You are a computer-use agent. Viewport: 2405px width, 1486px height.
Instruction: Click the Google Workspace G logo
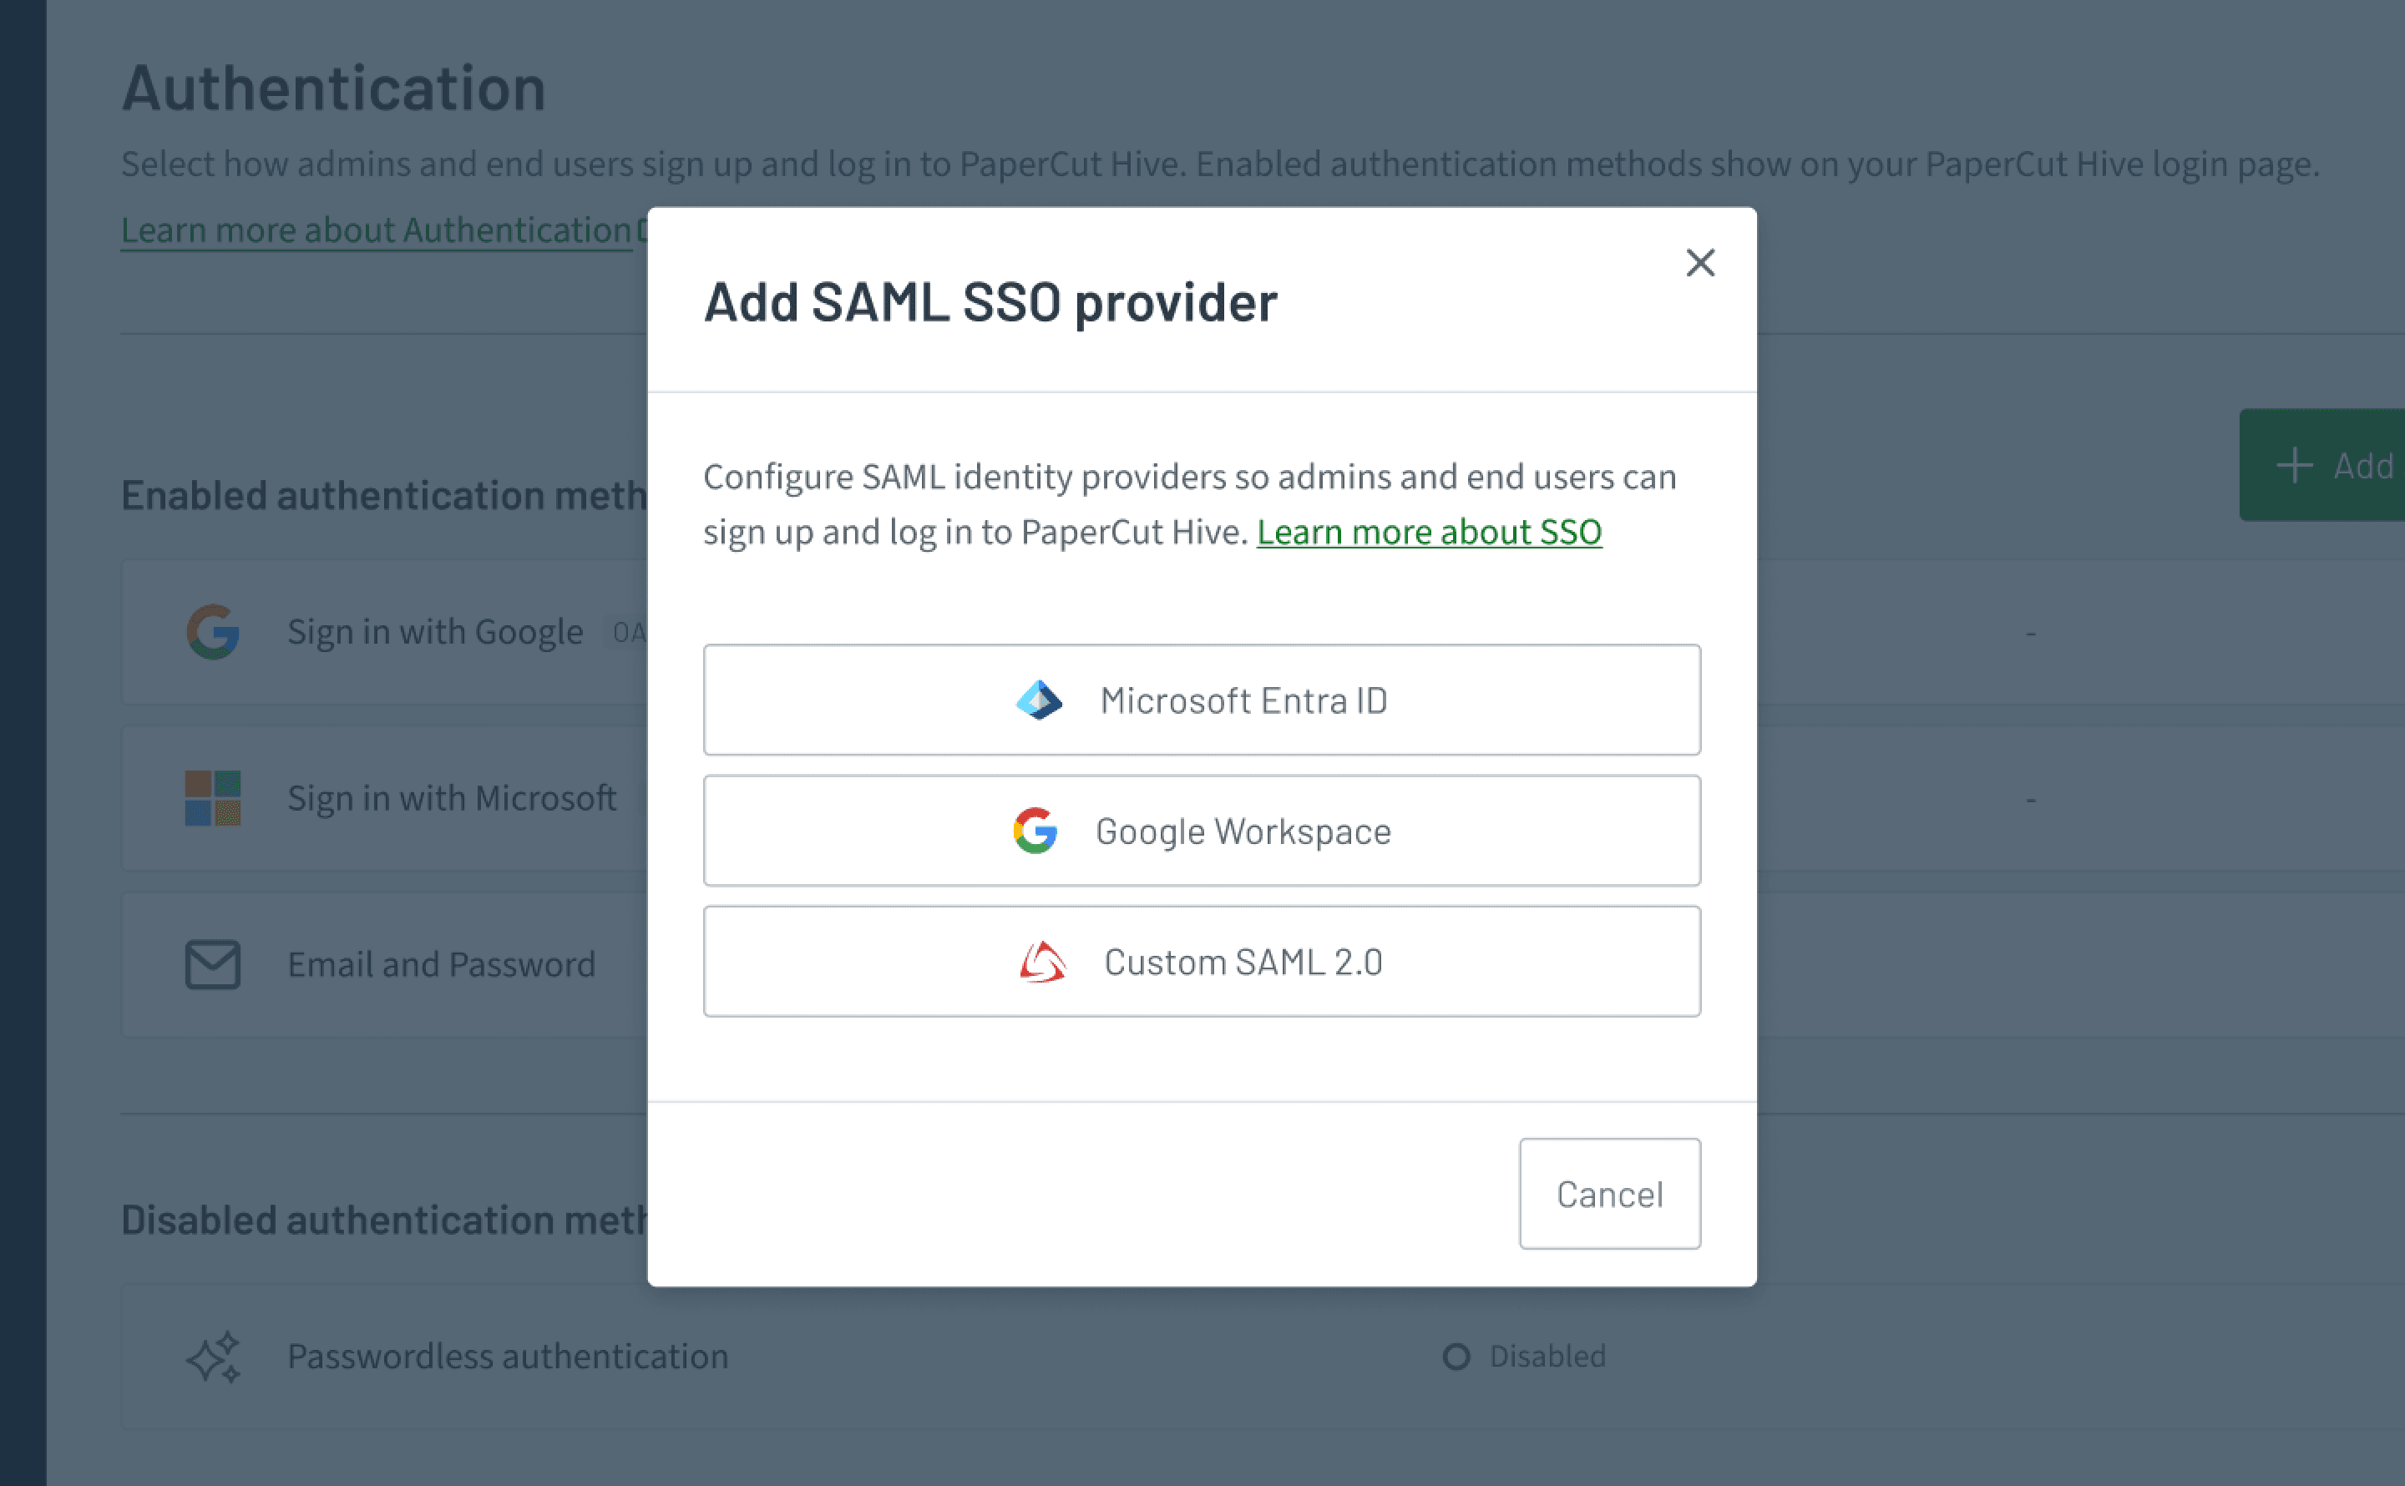click(x=1035, y=831)
